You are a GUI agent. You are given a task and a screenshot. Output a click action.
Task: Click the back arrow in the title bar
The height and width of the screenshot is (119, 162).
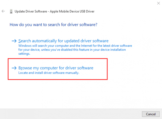coord(4,11)
